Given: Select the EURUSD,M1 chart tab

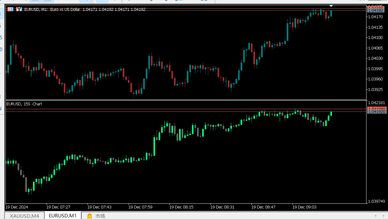Looking at the screenshot, I should pyautogui.click(x=62, y=216).
